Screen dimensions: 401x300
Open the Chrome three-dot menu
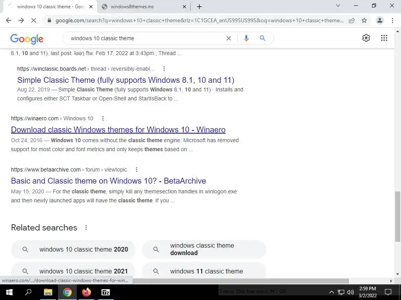(392, 20)
